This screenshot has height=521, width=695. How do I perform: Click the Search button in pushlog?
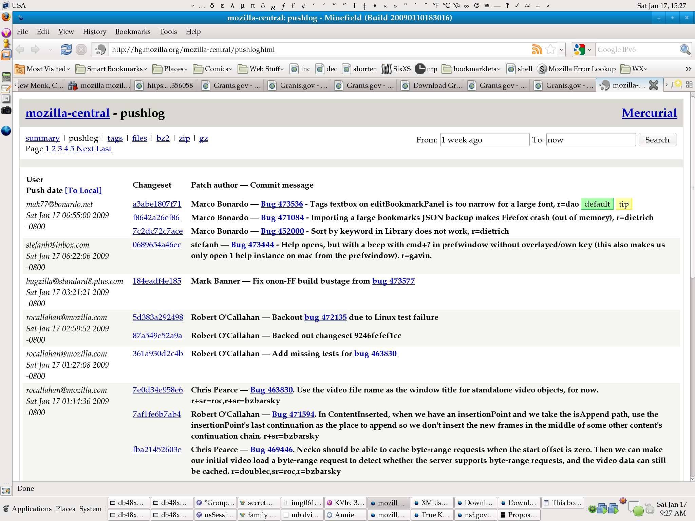657,140
